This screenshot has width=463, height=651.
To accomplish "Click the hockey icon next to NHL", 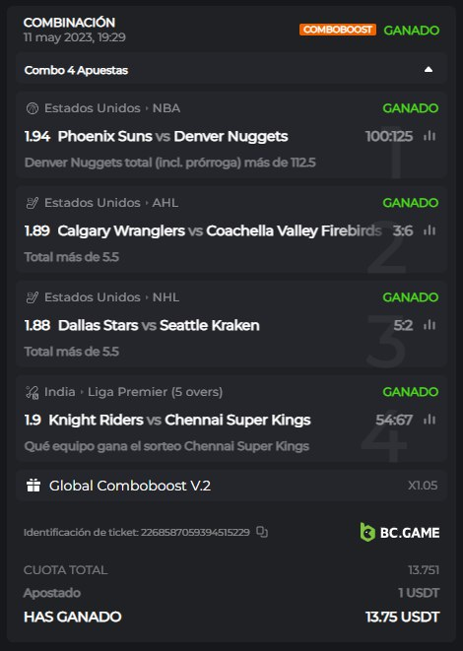I will pyautogui.click(x=33, y=297).
